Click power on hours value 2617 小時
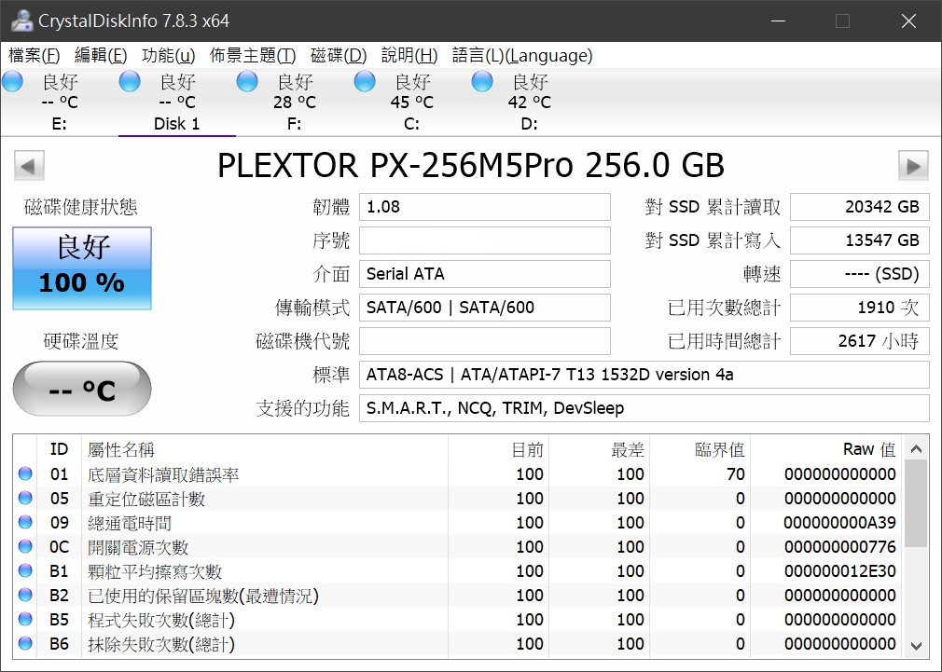The image size is (942, 672). (x=860, y=342)
